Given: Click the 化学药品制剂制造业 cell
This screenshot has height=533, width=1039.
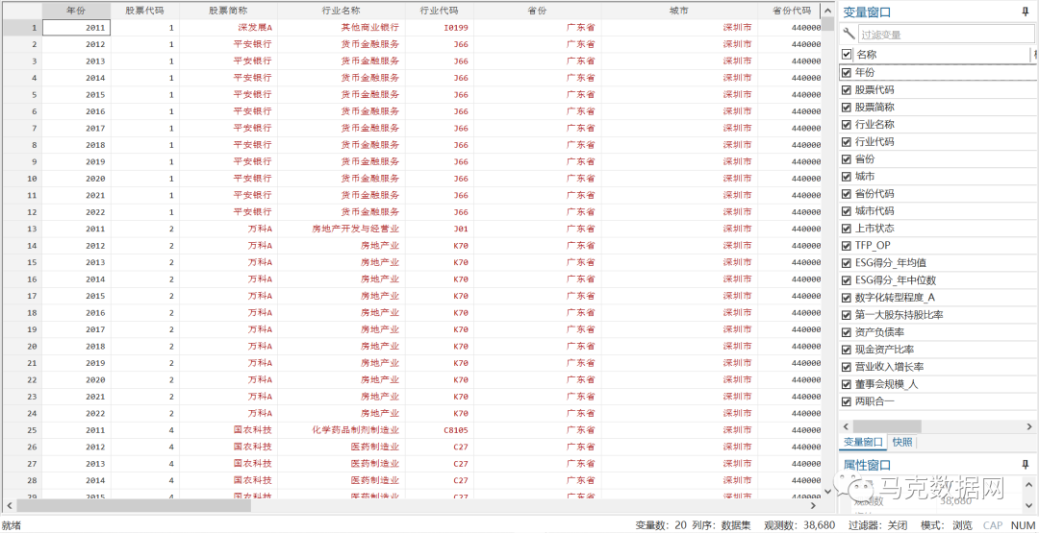Looking at the screenshot, I should [342, 430].
